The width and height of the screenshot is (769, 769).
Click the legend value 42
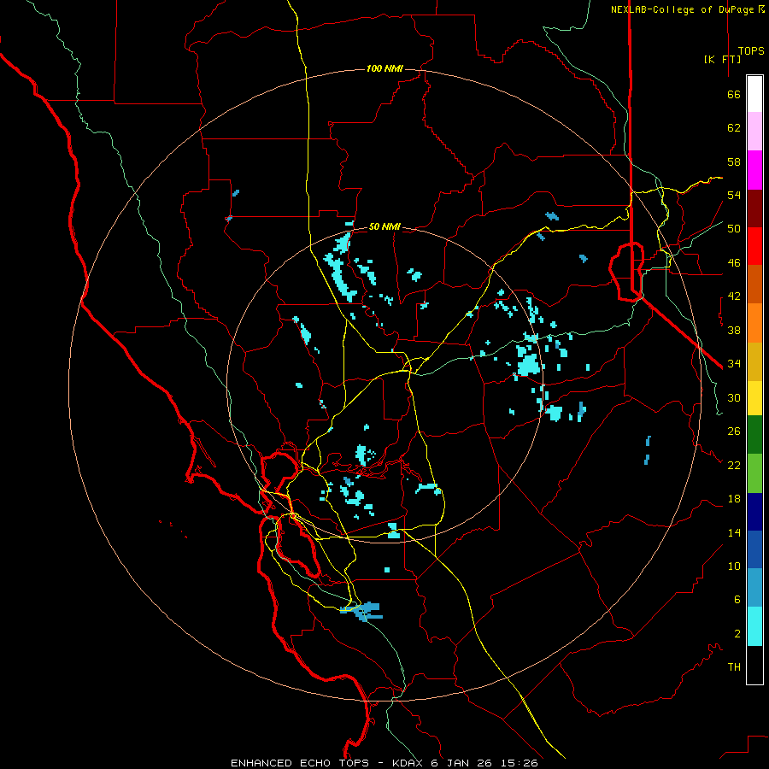point(734,296)
